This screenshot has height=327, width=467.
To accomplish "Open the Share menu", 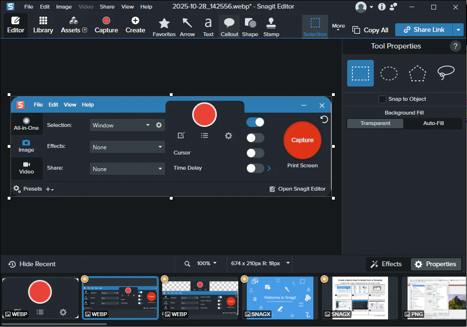I will (x=107, y=7).
